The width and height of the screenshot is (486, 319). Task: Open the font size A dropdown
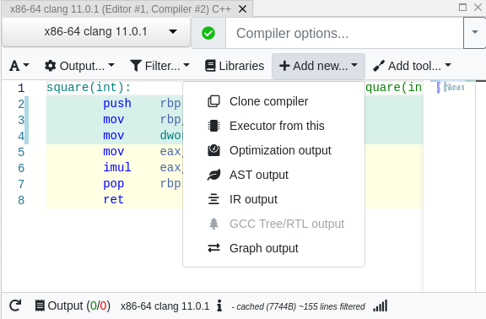point(19,66)
